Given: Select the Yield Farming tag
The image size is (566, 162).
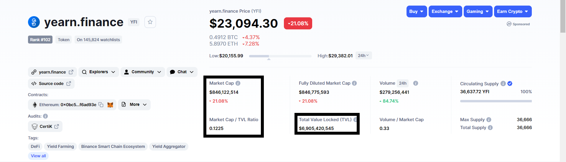Looking at the screenshot, I should [x=60, y=146].
